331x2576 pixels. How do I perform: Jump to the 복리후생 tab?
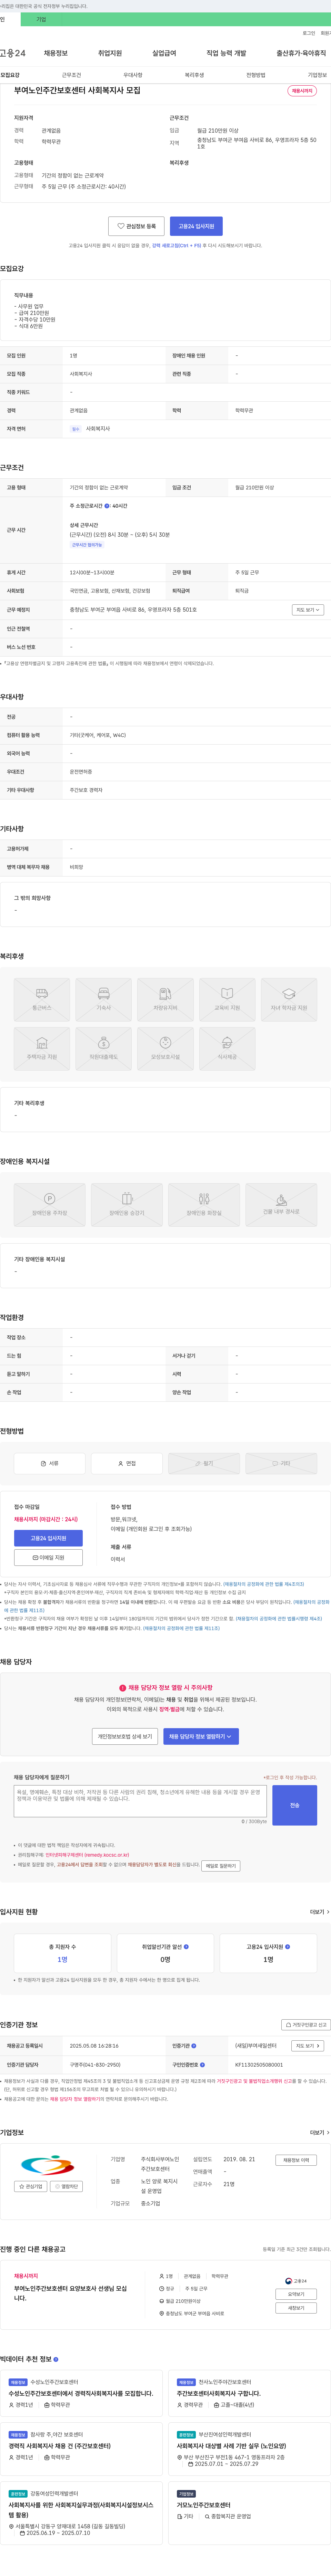pos(194,75)
